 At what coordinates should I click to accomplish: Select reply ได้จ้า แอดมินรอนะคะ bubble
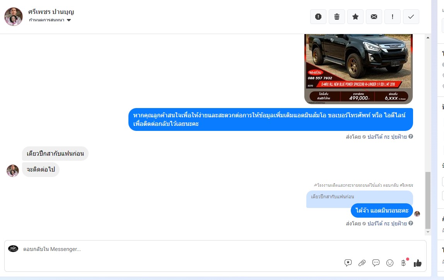point(382,211)
